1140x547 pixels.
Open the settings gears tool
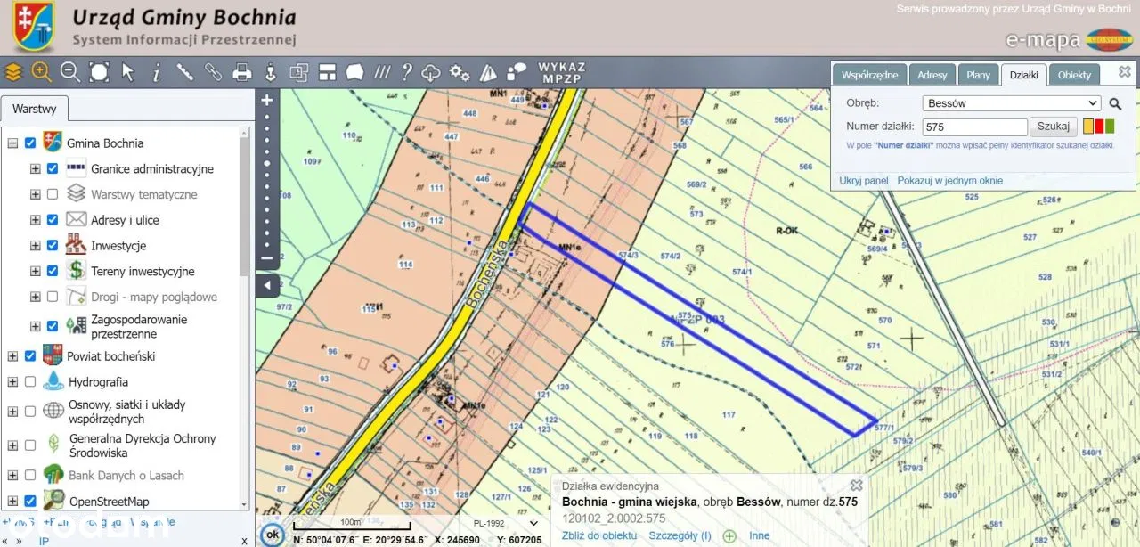coord(459,72)
